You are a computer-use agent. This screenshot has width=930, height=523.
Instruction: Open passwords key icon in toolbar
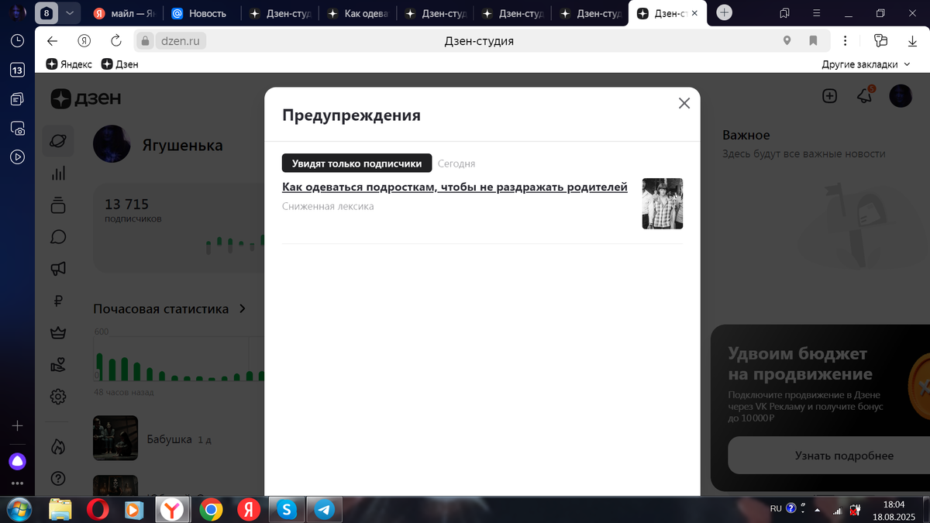click(x=880, y=41)
